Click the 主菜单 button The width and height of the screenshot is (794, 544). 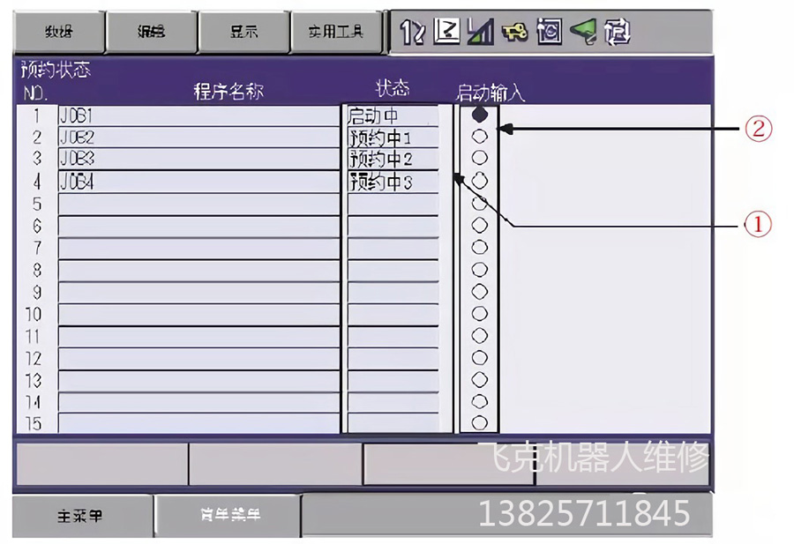click(x=81, y=516)
